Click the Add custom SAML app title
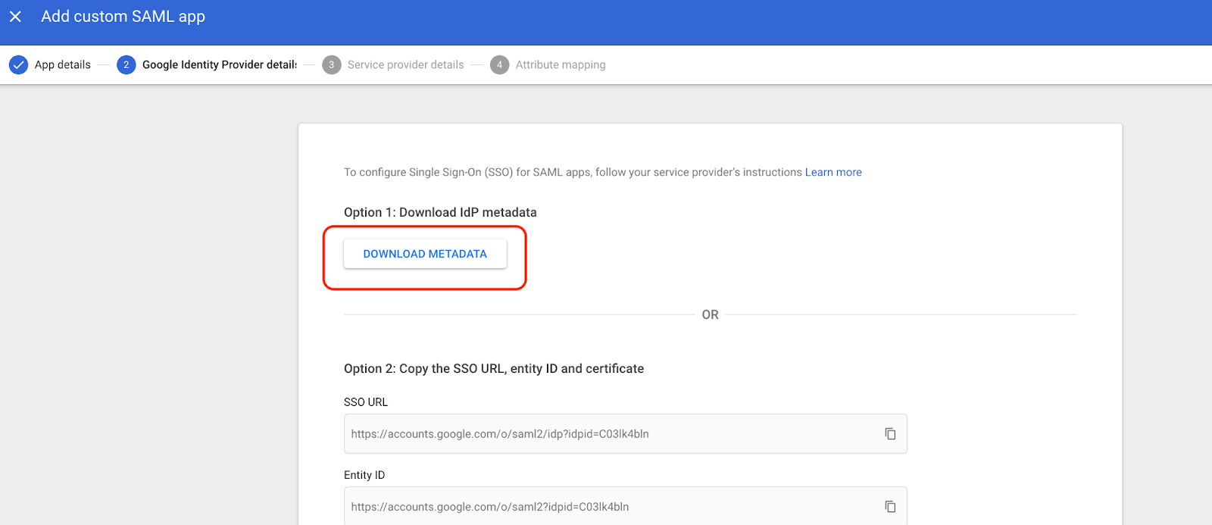 click(x=123, y=17)
